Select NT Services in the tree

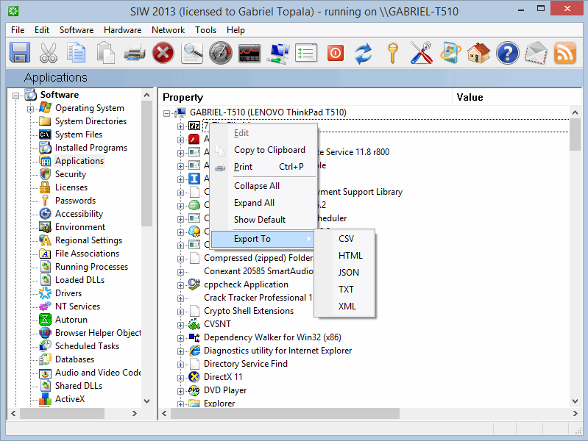point(77,306)
